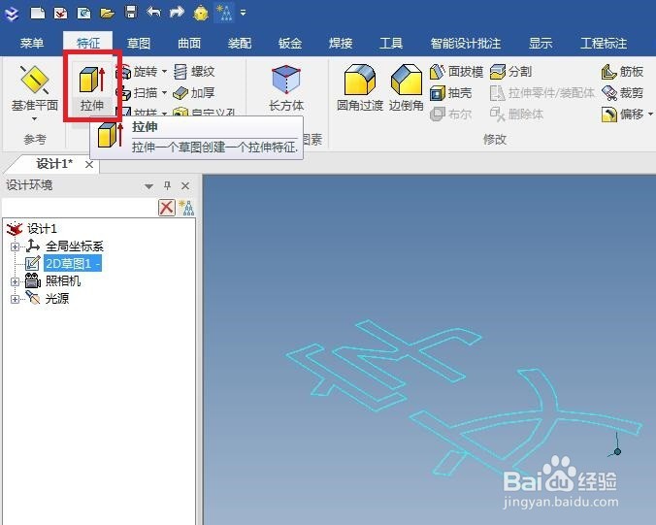656x525 pixels.
Task: Expand the Light Source (光源) tree node
Action: (15, 299)
